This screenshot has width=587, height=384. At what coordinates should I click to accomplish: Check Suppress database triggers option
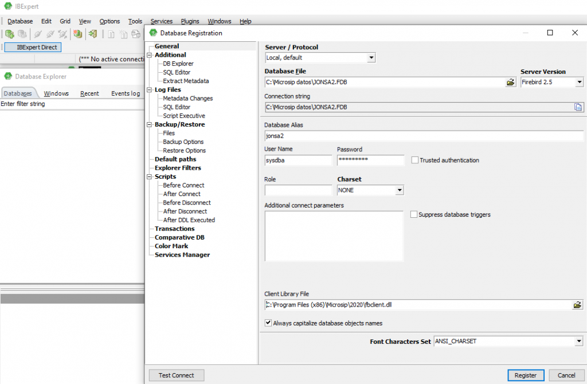[414, 215]
